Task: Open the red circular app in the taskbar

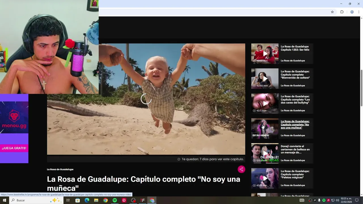Action: tap(124, 200)
